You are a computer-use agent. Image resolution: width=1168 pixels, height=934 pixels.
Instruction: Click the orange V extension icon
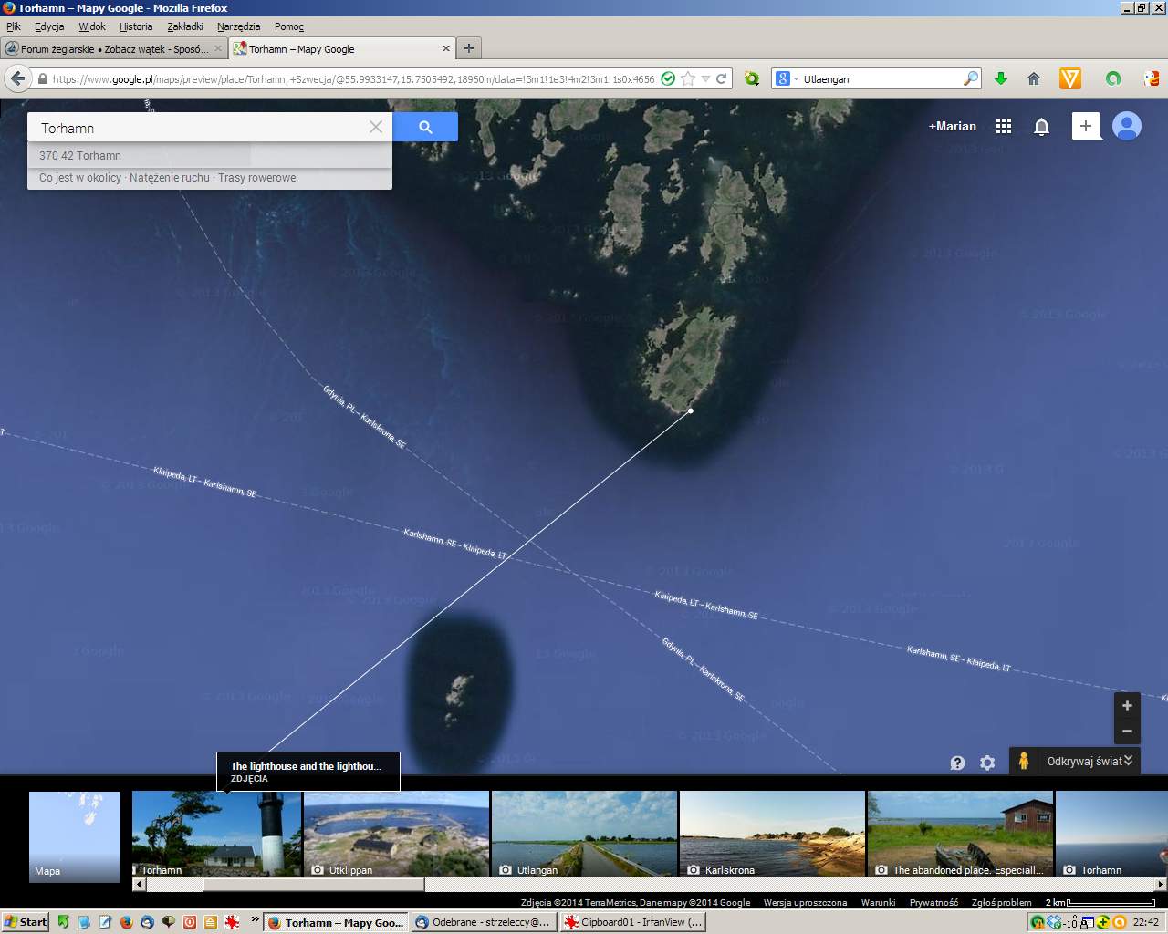[x=1070, y=79]
